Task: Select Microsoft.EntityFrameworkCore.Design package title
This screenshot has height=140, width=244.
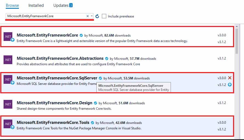Action: 54,103
